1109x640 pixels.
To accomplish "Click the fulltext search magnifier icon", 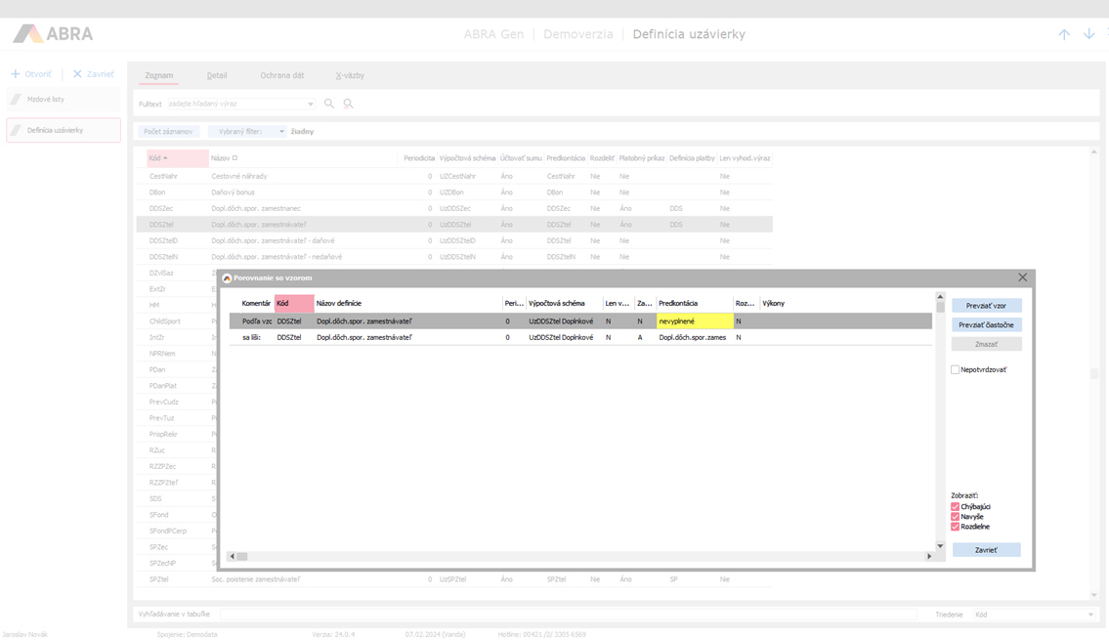I will pos(329,104).
